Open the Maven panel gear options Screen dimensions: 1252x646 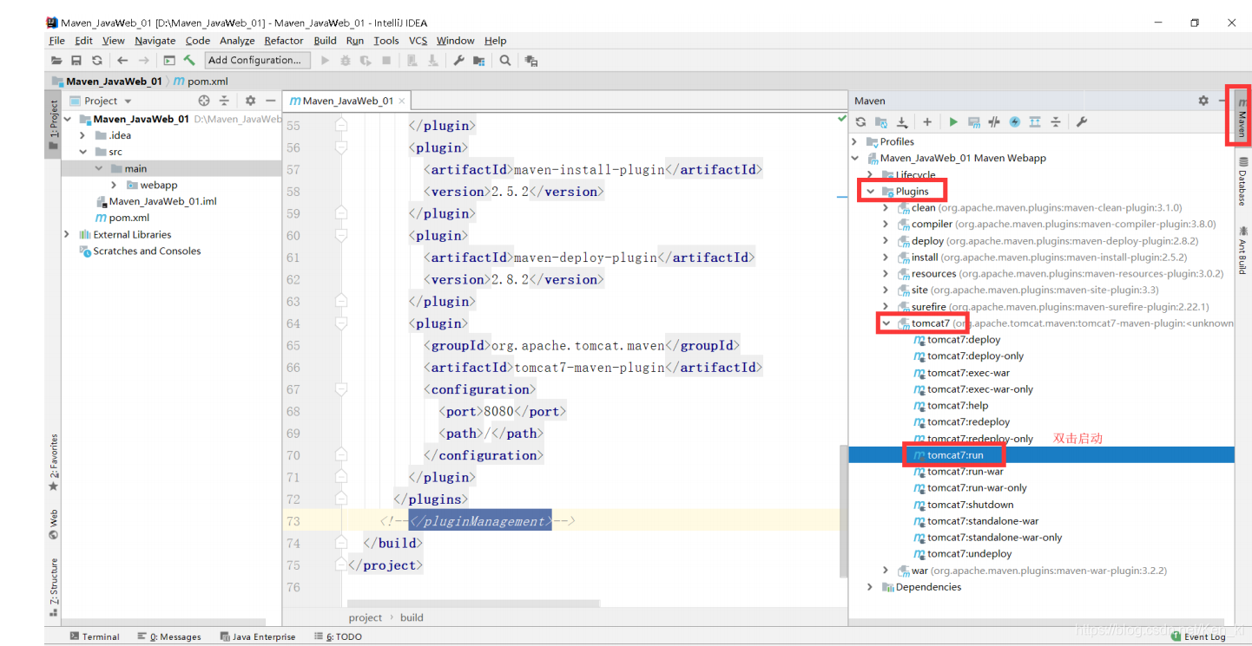click(x=1203, y=101)
